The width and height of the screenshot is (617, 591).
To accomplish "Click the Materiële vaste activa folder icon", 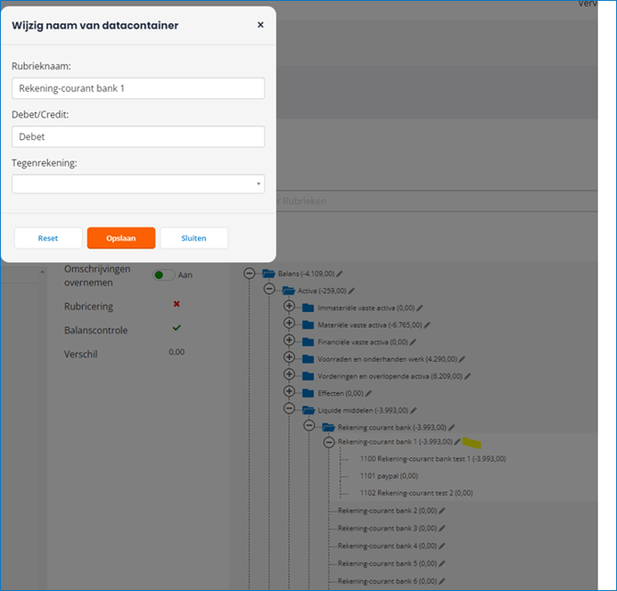I will tap(308, 324).
